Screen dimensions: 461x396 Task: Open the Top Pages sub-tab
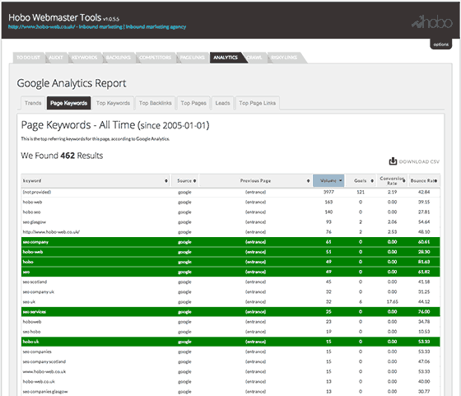tap(193, 103)
